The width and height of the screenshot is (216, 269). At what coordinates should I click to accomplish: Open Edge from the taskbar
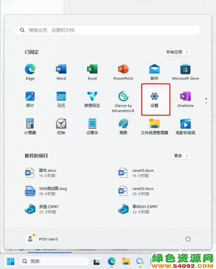(111, 261)
